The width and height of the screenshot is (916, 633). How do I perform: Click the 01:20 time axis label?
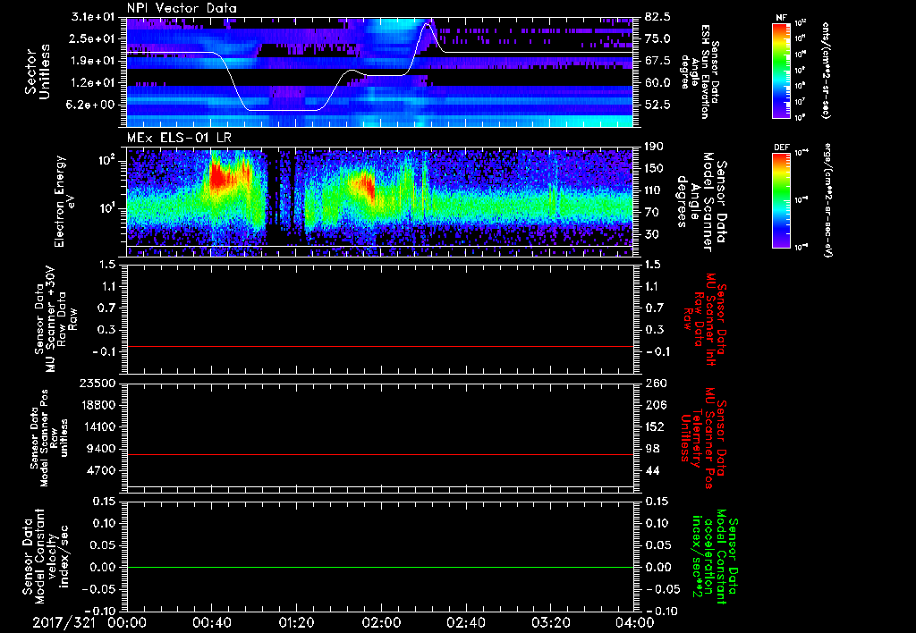point(296,622)
